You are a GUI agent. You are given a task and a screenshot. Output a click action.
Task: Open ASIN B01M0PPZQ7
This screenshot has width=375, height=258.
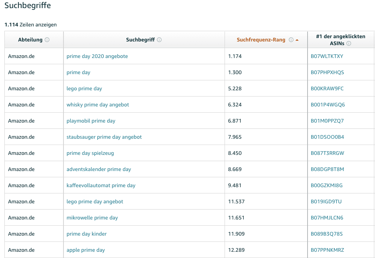click(327, 121)
